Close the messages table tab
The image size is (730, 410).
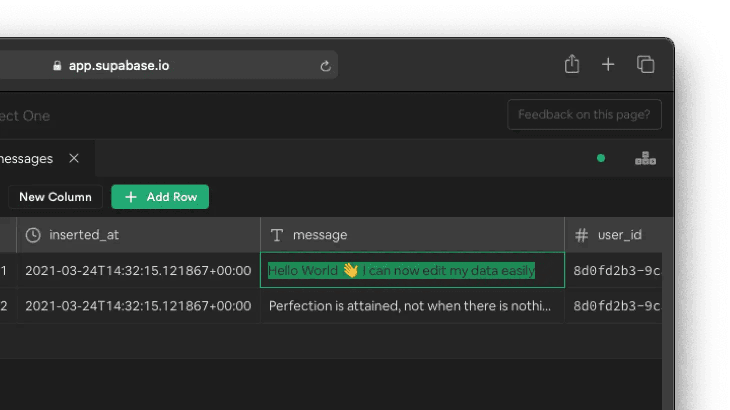click(x=74, y=158)
